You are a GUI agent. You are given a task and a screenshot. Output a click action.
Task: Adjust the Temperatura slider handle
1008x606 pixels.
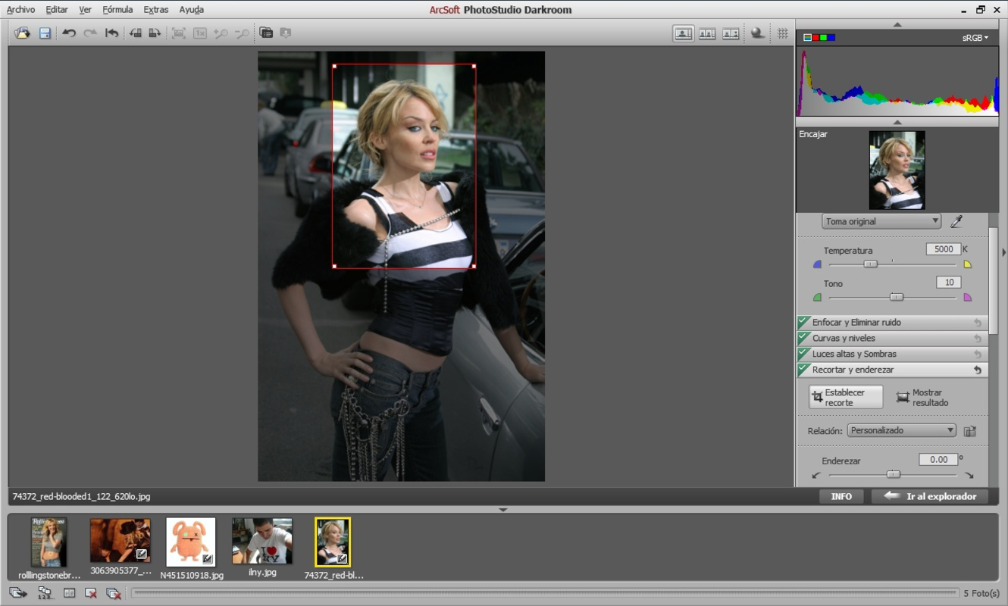click(x=871, y=264)
